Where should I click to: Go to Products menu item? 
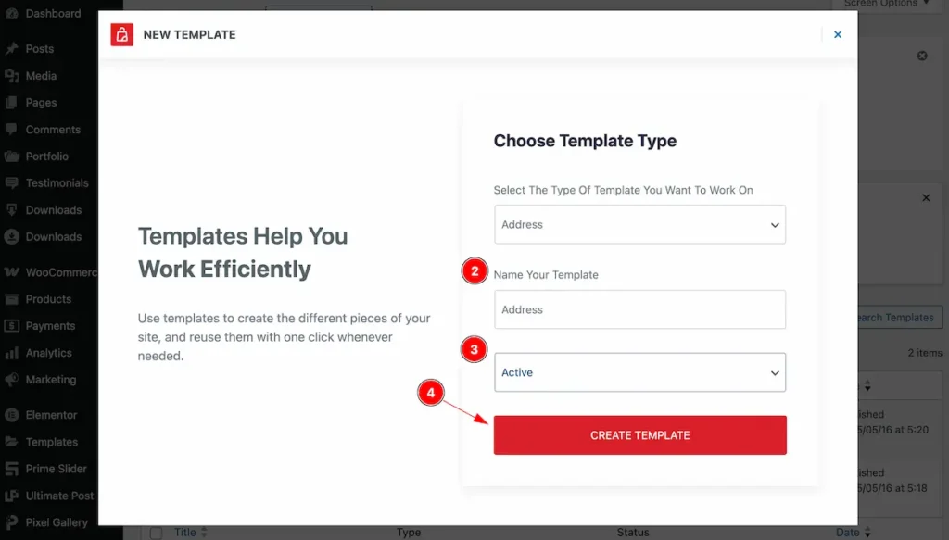[48, 299]
